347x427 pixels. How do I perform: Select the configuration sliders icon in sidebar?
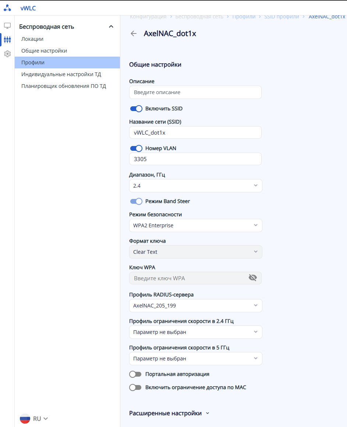[7, 40]
